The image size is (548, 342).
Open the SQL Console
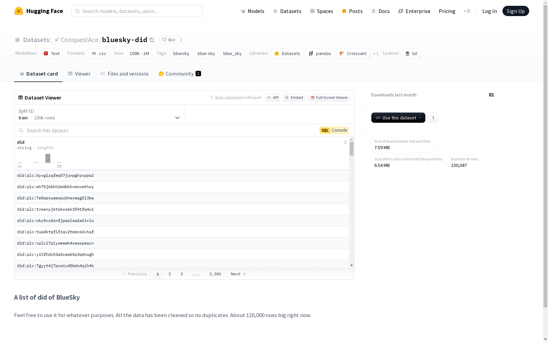pyautogui.click(x=334, y=130)
